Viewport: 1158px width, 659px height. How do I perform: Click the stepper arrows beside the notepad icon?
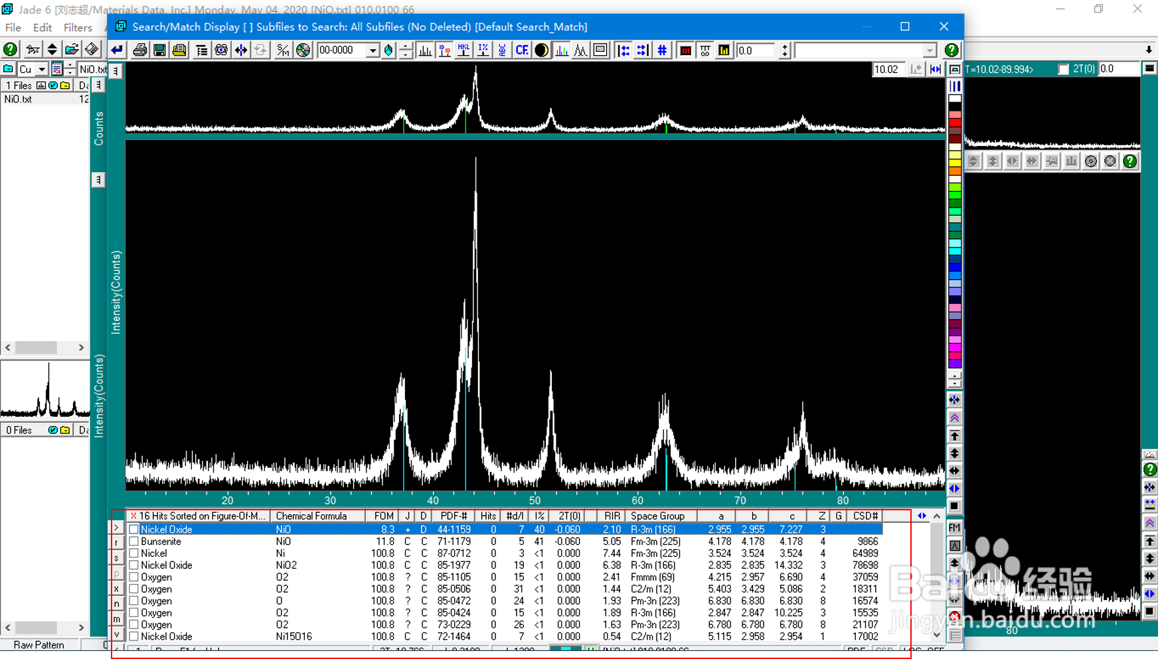click(69, 69)
